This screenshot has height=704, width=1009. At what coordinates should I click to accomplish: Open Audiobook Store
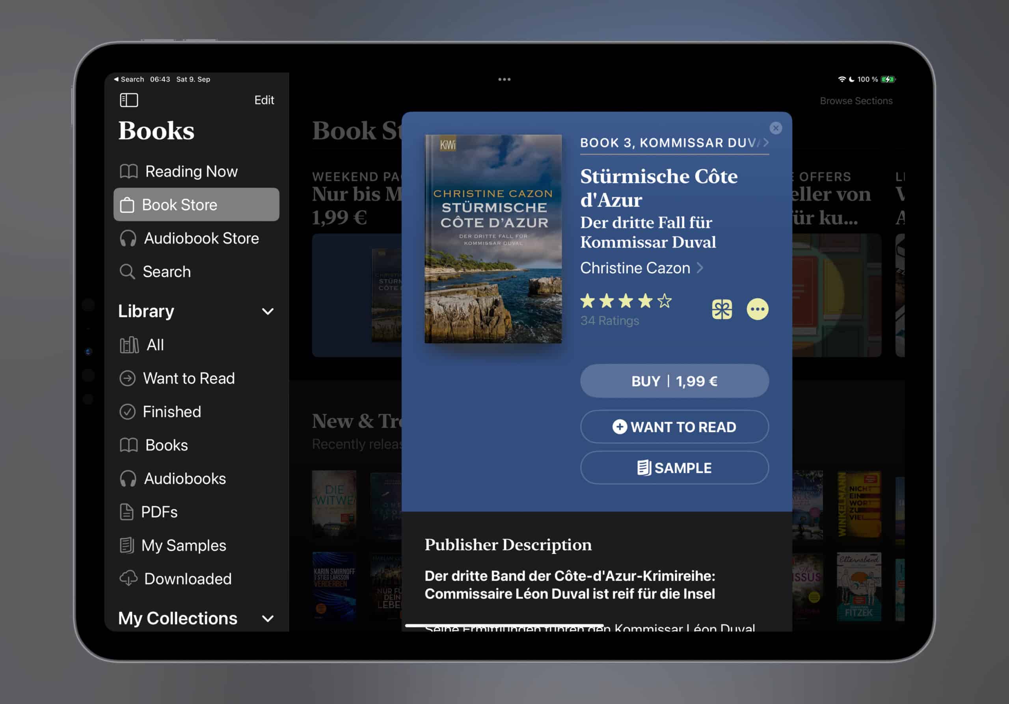(196, 238)
